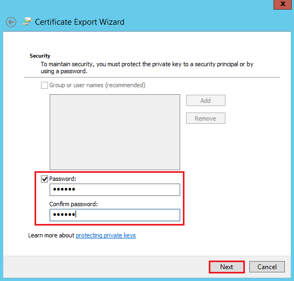Viewport: 294px width, 281px height.
Task: Tick the Group or user names checkbox
Action: (x=44, y=85)
